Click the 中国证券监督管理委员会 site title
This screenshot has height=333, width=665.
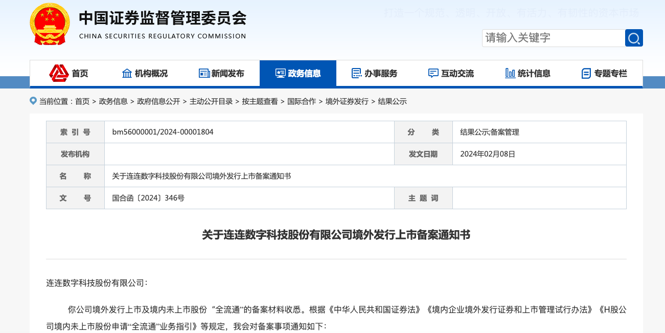[163, 18]
